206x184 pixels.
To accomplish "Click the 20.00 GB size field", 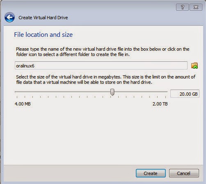I will (185, 94).
